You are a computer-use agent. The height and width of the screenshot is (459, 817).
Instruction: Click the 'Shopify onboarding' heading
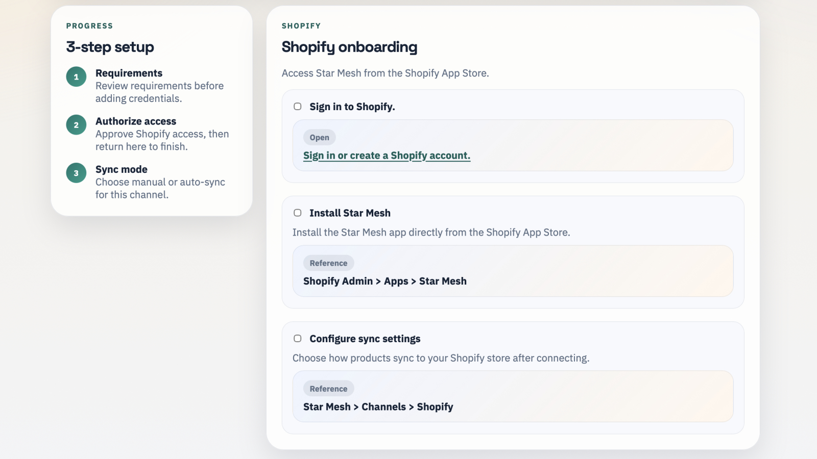click(349, 47)
